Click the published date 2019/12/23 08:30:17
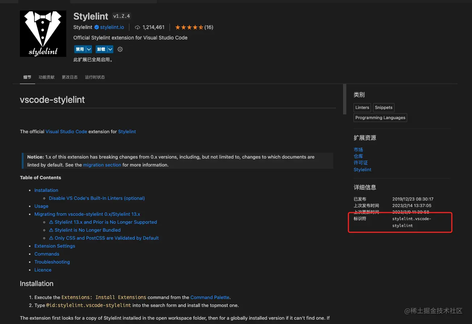472x324 pixels. [x=413, y=199]
